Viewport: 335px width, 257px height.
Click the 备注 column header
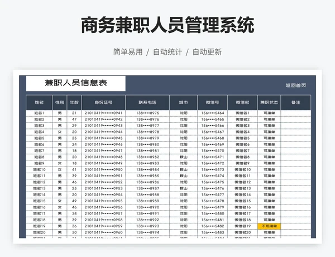pos(296,102)
